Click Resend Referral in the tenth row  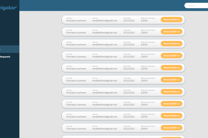tap(171, 128)
